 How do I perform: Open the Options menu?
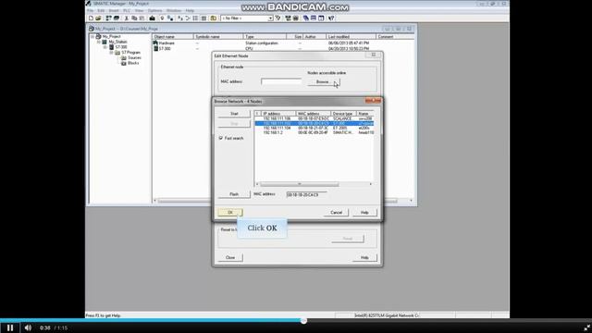coord(154,10)
